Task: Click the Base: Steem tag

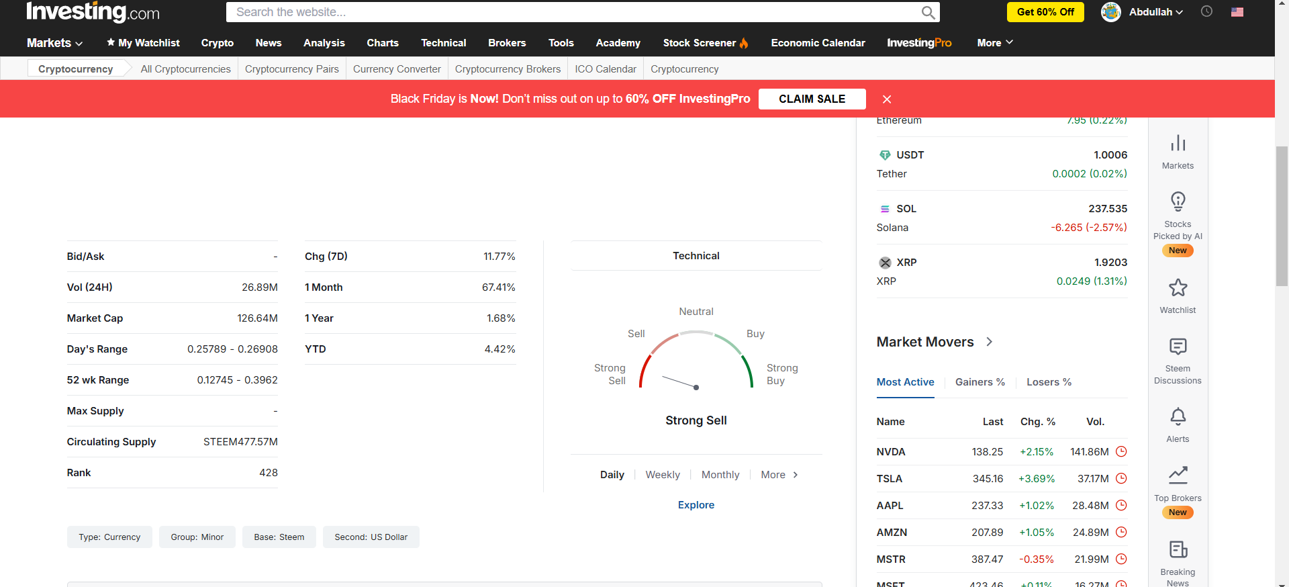Action: point(279,537)
